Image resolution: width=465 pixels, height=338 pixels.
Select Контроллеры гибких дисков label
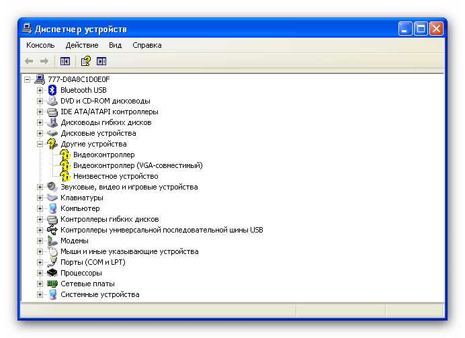(x=110, y=219)
